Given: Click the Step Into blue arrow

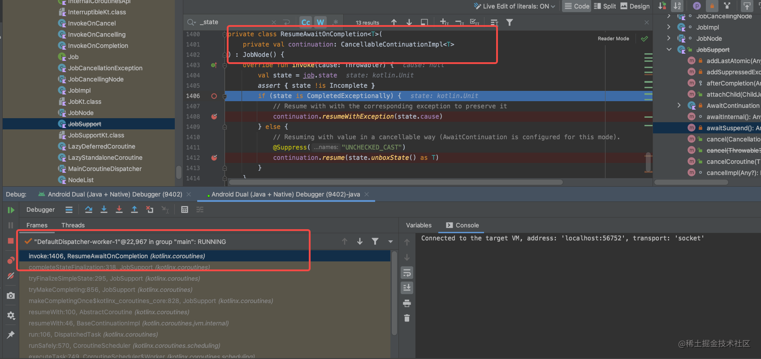Looking at the screenshot, I should tap(104, 209).
